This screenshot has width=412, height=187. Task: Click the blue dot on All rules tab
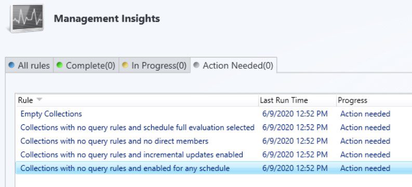[x=11, y=65]
